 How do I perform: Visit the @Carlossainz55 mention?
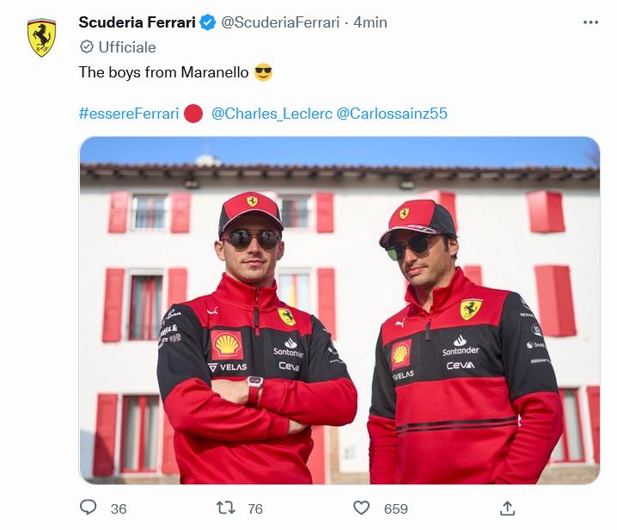pos(392,114)
